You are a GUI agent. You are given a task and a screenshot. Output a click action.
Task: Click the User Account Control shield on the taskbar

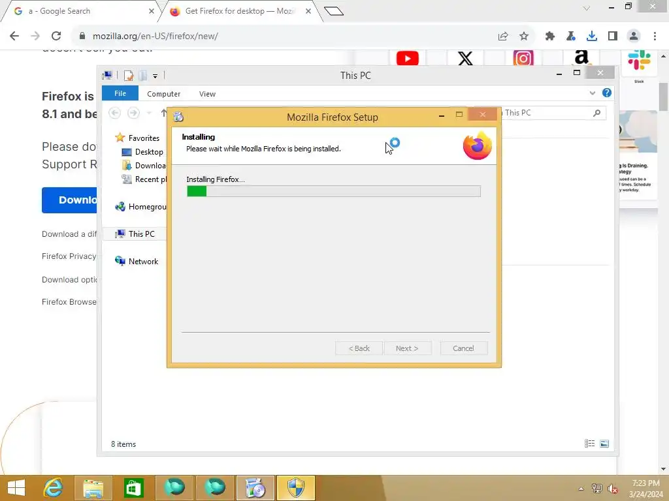point(296,488)
